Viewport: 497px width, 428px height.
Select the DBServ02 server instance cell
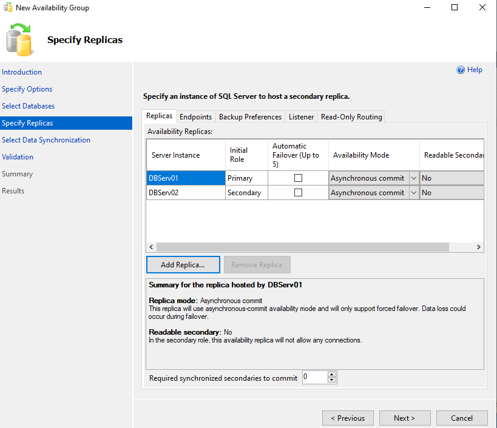pyautogui.click(x=185, y=193)
